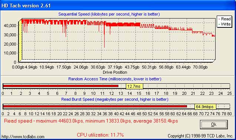Click the CPU utilization 11.7% text
Viewport: 236px width, 140px height.
100,135
